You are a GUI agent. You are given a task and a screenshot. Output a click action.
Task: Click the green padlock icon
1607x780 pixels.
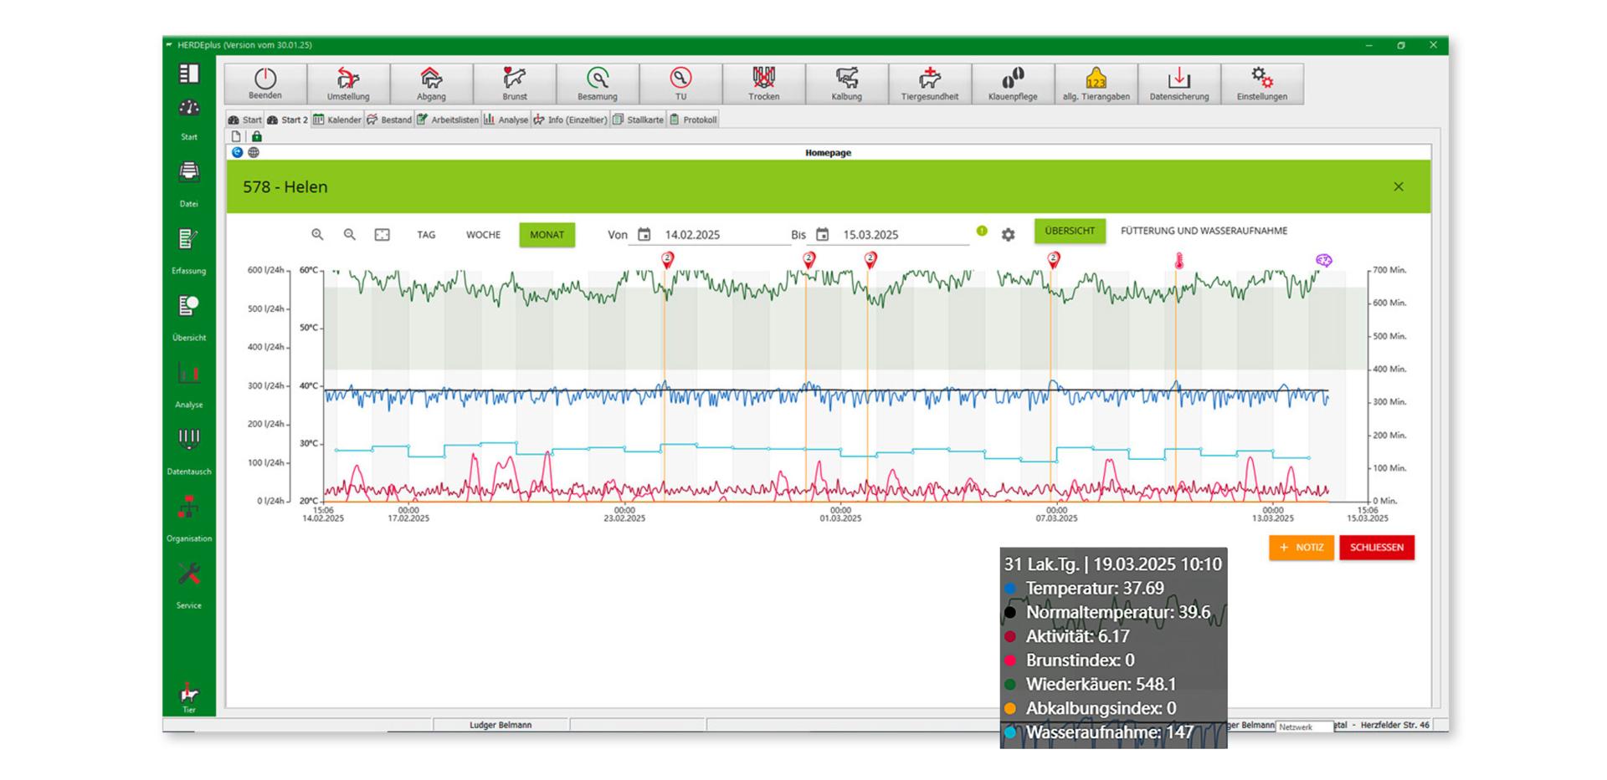[257, 136]
